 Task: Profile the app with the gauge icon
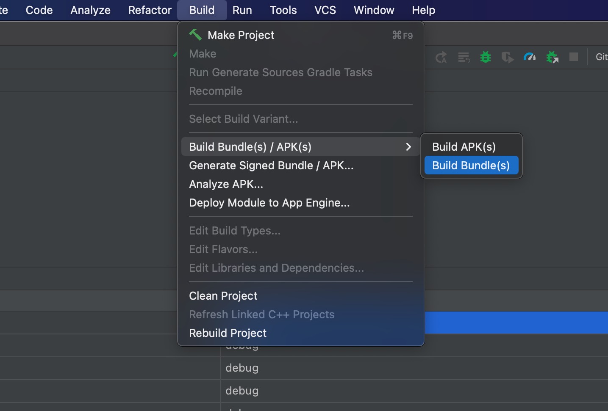(x=530, y=57)
